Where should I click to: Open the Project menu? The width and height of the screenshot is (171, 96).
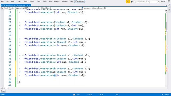tap(19, 1)
